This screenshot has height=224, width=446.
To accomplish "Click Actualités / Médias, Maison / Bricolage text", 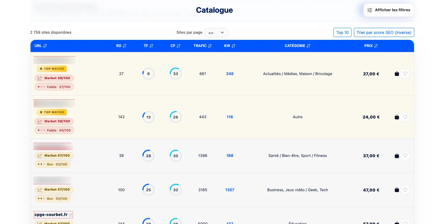I will tap(298, 74).
